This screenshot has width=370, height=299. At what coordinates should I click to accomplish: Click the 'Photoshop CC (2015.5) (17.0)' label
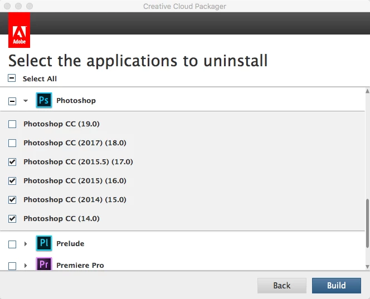click(x=78, y=162)
